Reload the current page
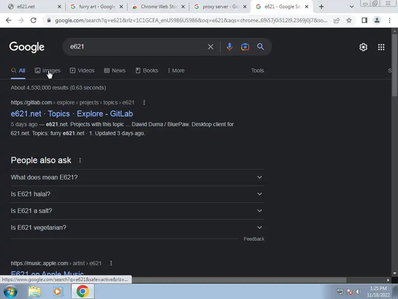398x299 pixels. click(x=33, y=20)
